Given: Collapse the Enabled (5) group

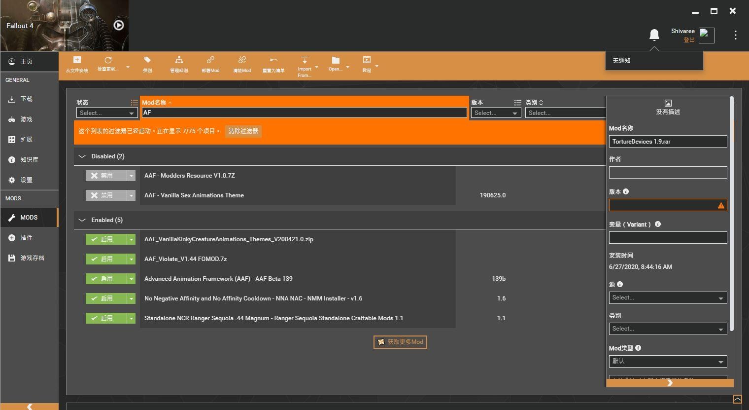Looking at the screenshot, I should click(82, 220).
